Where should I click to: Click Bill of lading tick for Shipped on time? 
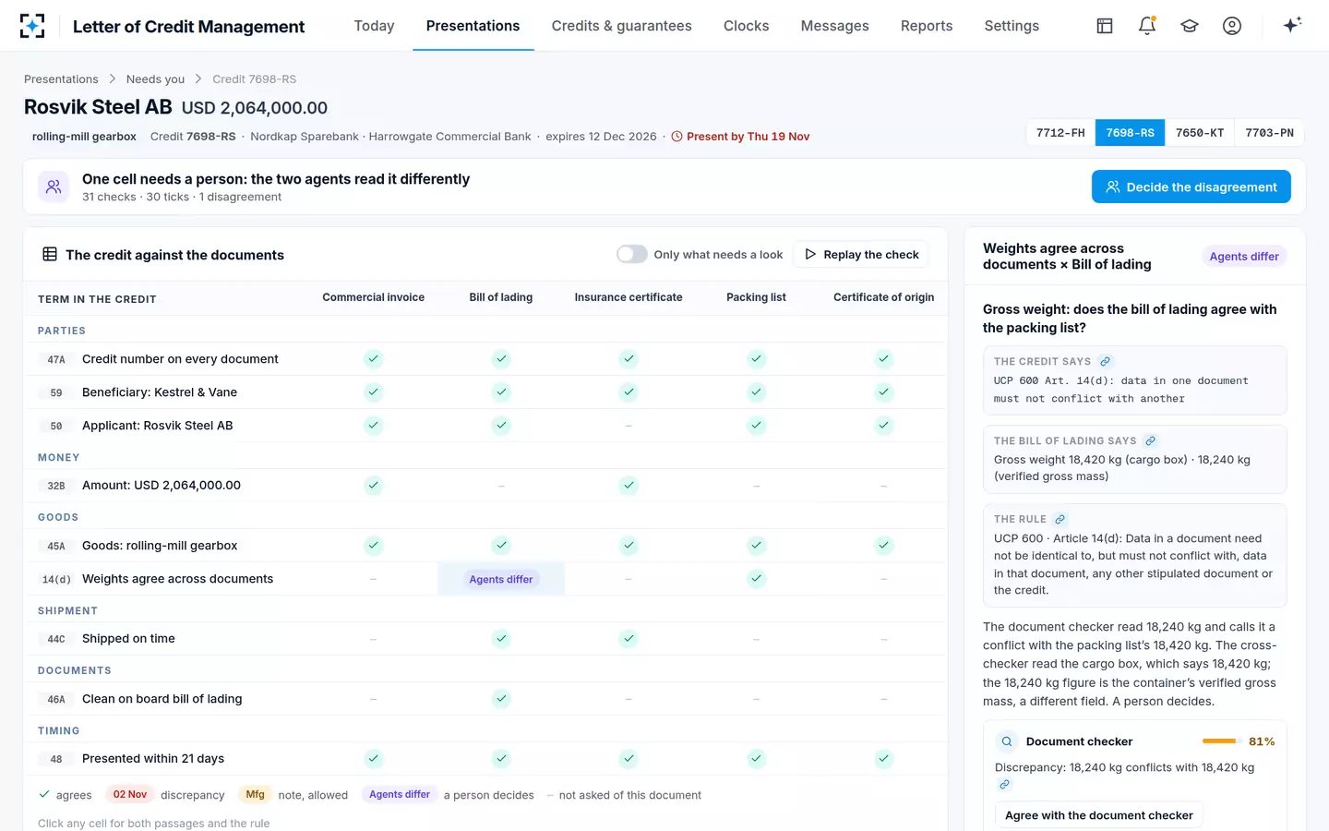point(501,638)
